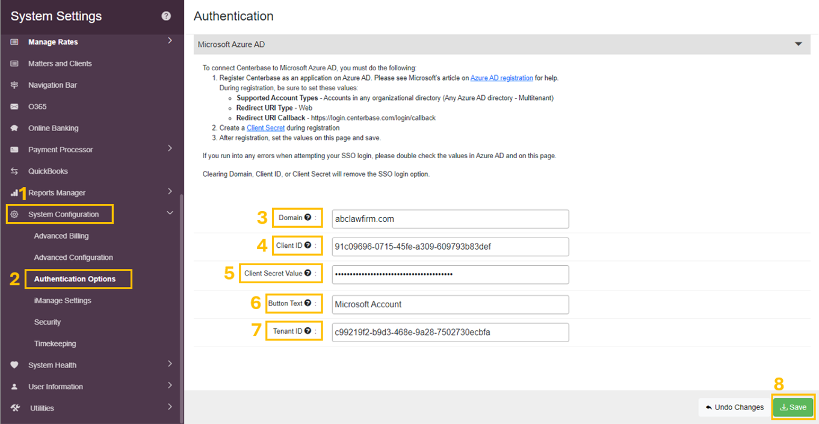Click the System Health heart icon
This screenshot has width=819, height=424.
coord(14,365)
